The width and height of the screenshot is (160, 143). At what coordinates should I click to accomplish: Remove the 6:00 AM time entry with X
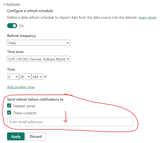coord(45,77)
